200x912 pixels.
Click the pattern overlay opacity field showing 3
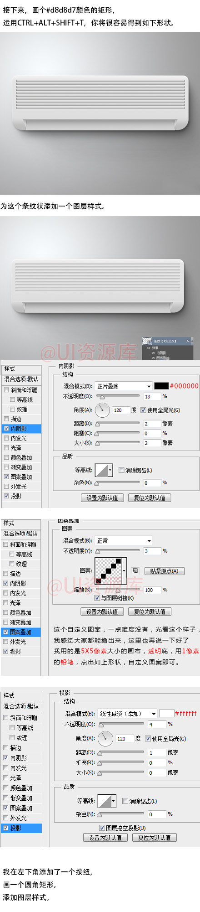152,551
